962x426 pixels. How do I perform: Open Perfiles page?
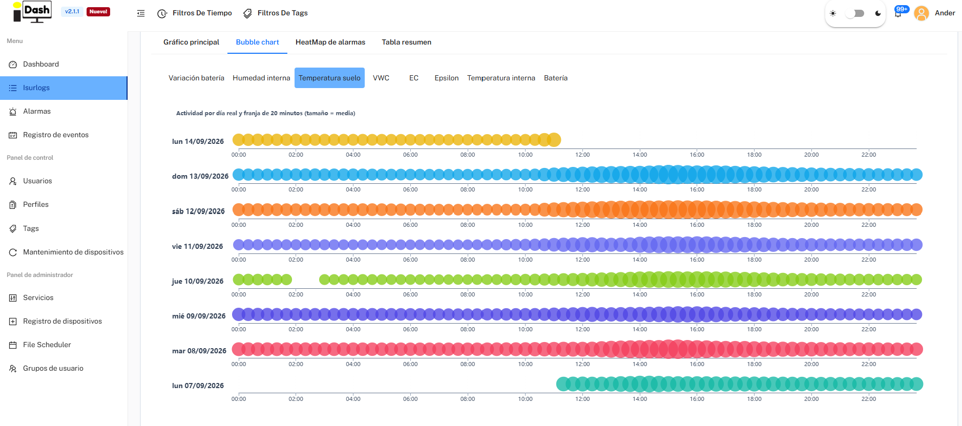point(64,205)
